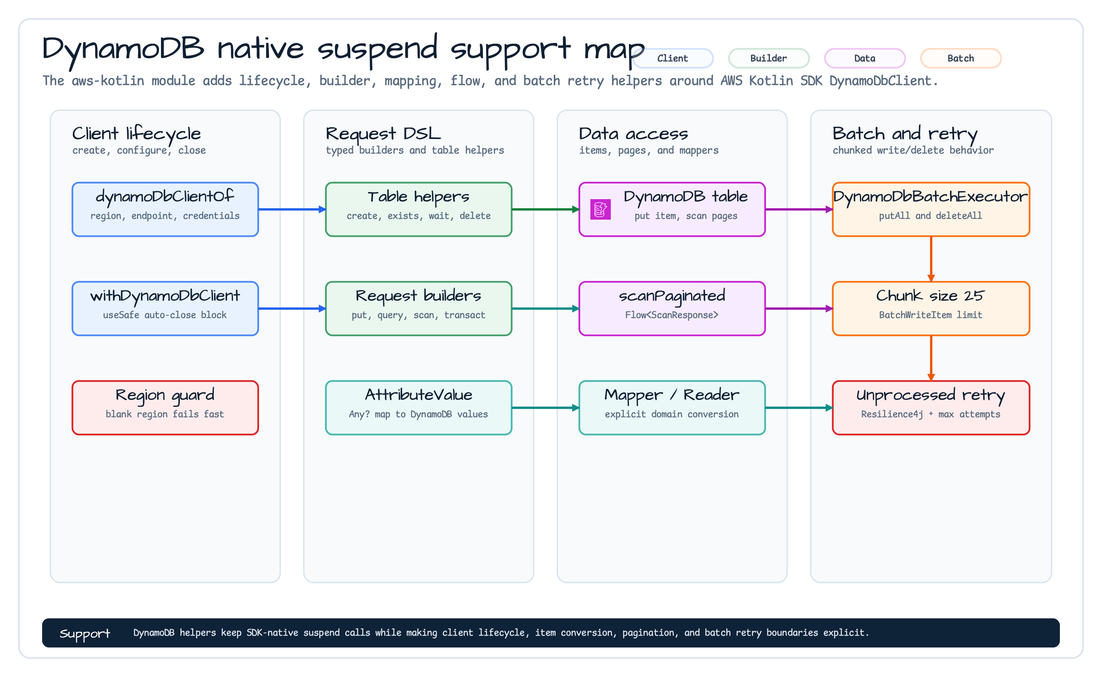Click the footer sentence about SDK-native suspend calls
This screenshot has width=1102, height=677.
(501, 633)
